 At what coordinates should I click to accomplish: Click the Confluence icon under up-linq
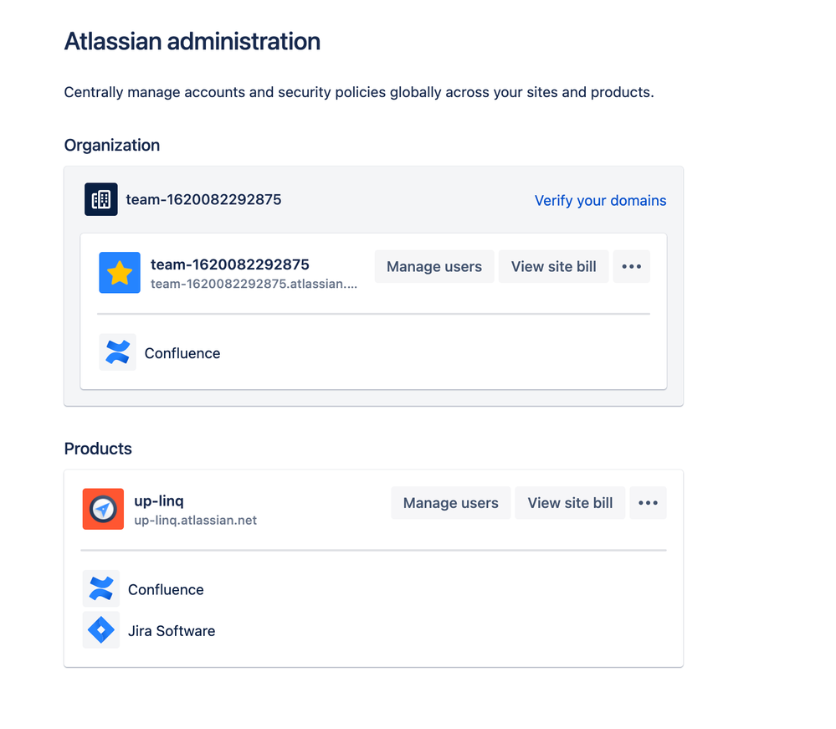(x=100, y=588)
